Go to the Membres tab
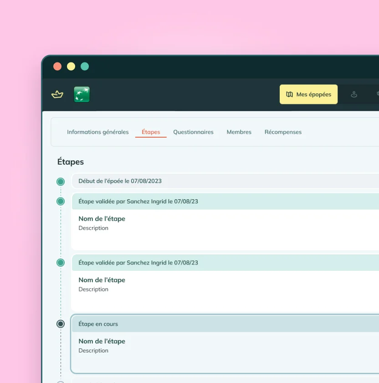The width and height of the screenshot is (379, 383). 239,132
